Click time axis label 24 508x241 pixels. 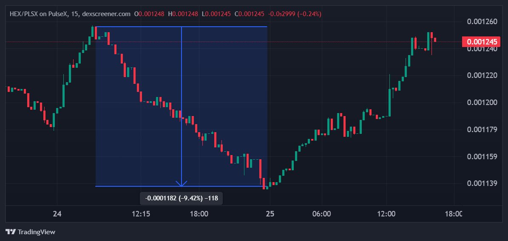point(57,214)
